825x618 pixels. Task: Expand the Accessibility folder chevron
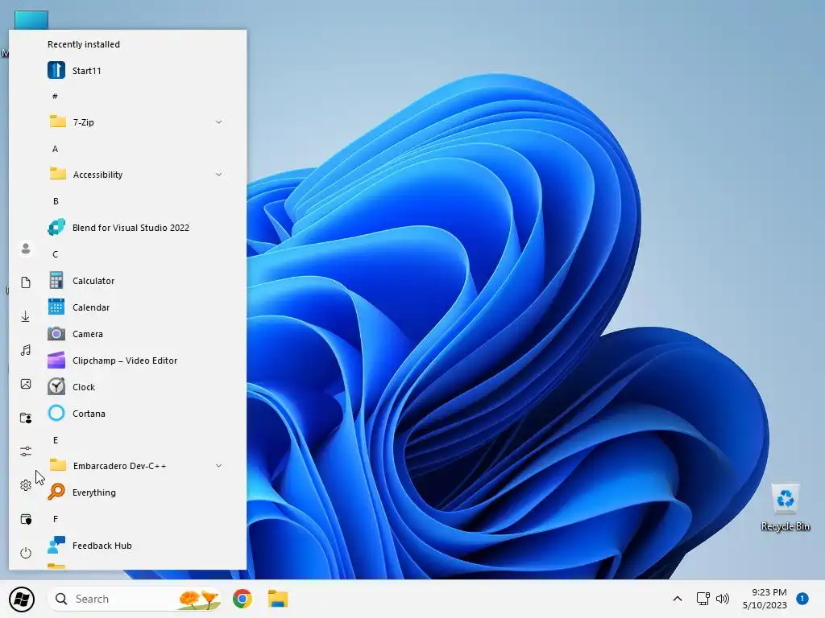tap(218, 175)
